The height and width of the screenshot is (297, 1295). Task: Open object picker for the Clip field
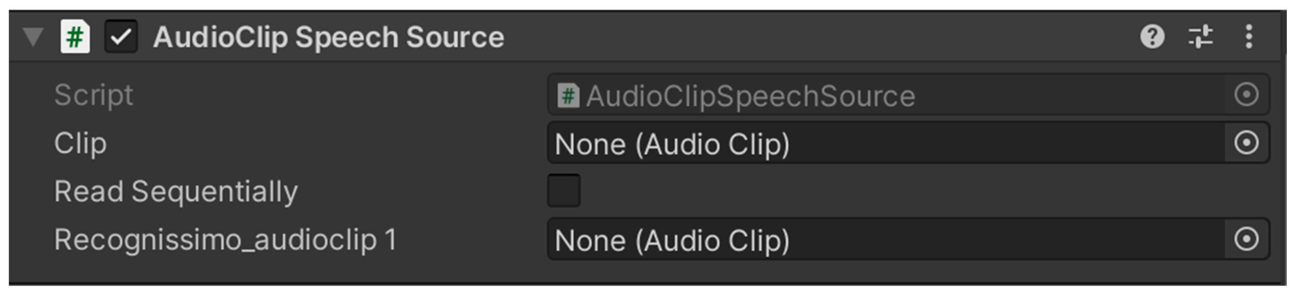(1246, 143)
